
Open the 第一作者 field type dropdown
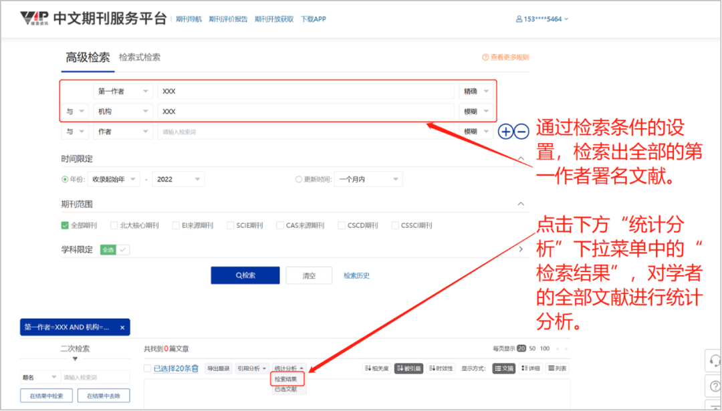pos(123,92)
